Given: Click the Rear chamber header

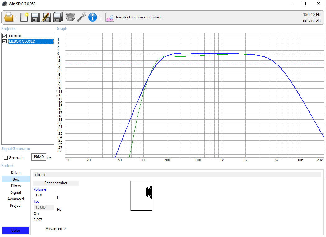Looking at the screenshot, I should click(x=56, y=183).
